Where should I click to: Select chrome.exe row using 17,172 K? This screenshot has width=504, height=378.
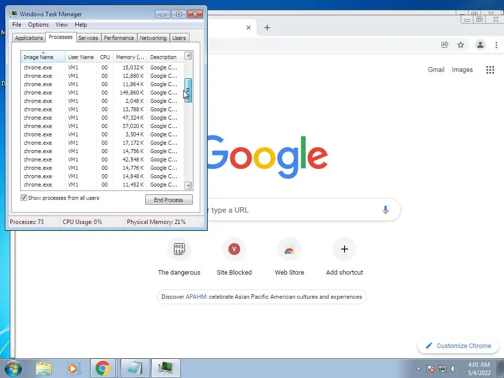click(102, 143)
